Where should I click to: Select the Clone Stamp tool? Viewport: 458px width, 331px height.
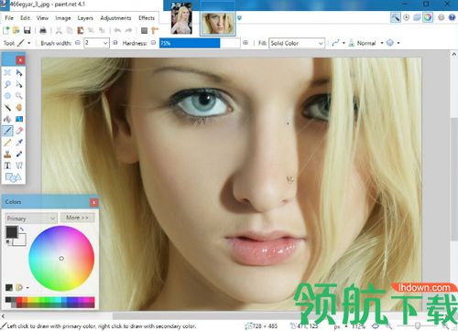pos(7,154)
